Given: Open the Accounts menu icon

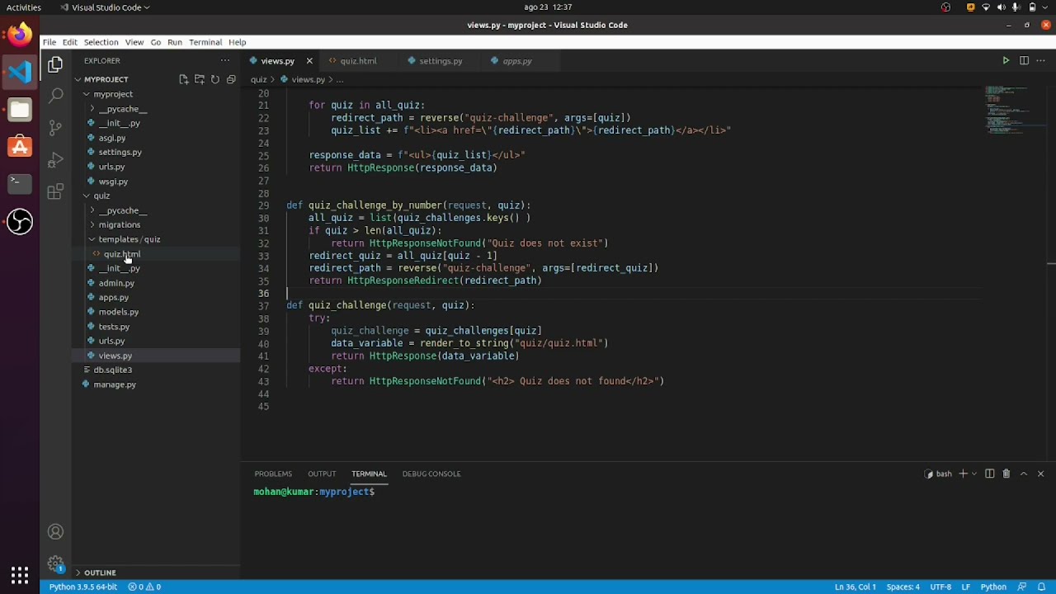Looking at the screenshot, I should (x=55, y=532).
